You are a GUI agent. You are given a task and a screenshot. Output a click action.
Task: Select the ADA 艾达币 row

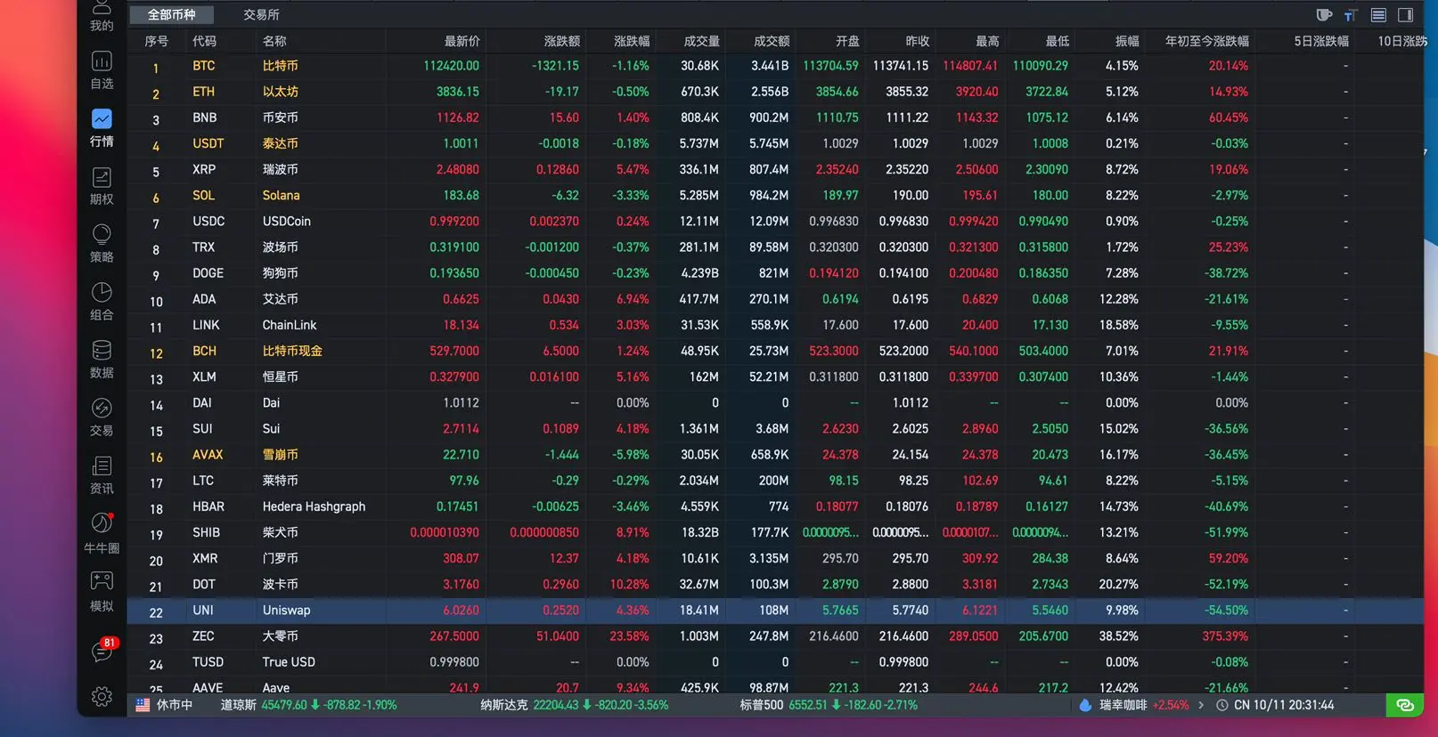tap(775, 299)
